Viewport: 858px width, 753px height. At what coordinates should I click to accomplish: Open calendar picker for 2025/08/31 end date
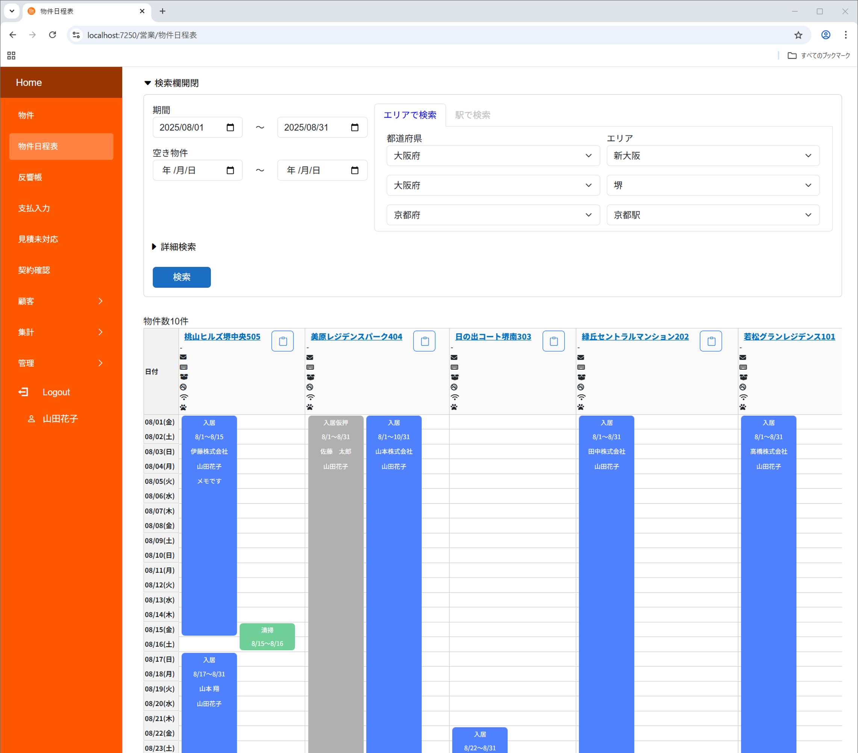pos(355,128)
